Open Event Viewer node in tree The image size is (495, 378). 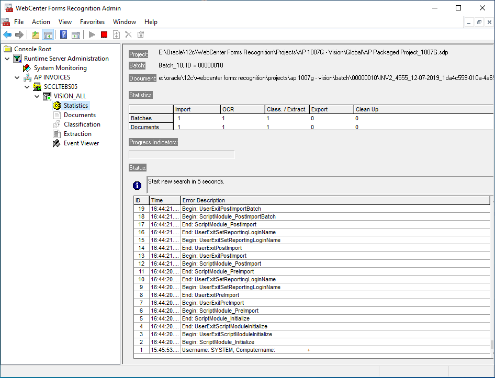pyautogui.click(x=81, y=143)
